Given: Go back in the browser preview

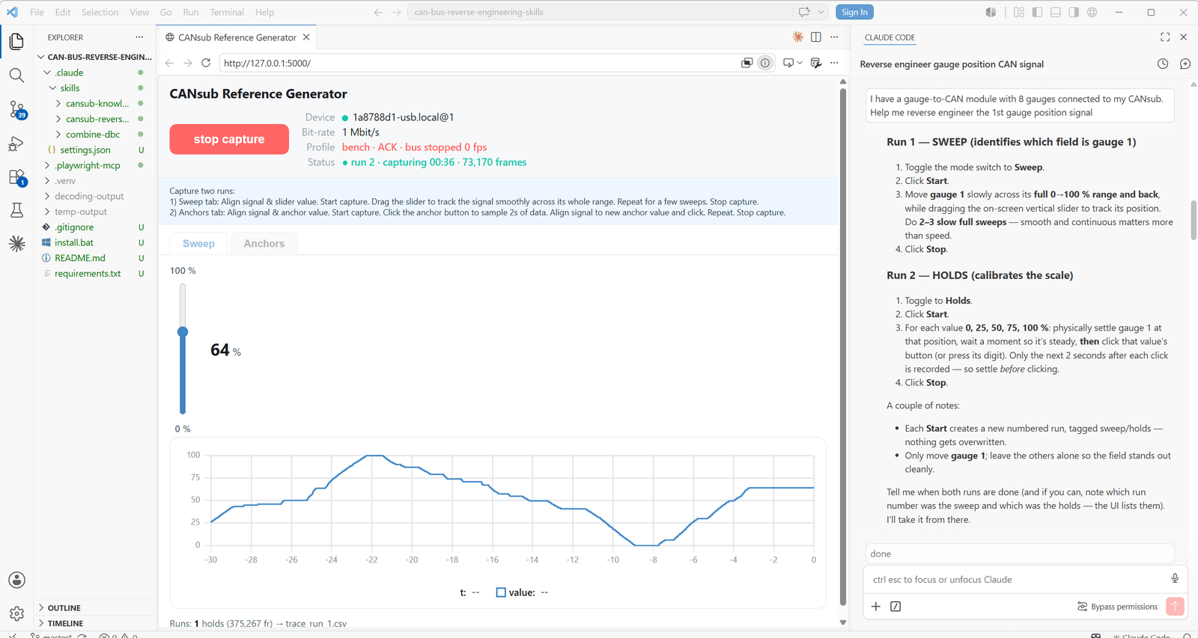Looking at the screenshot, I should pyautogui.click(x=169, y=63).
